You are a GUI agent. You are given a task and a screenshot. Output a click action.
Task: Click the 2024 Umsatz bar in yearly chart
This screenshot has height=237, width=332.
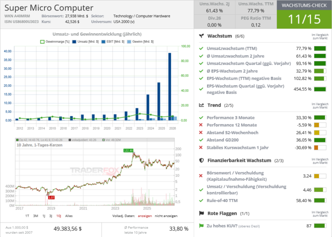point(148,107)
